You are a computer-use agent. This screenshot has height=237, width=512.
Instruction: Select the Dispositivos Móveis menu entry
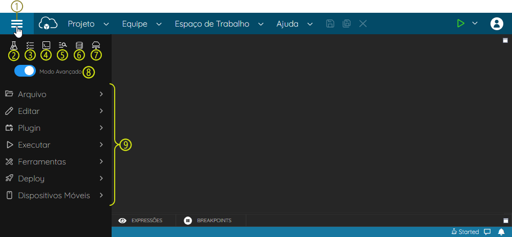55,196
